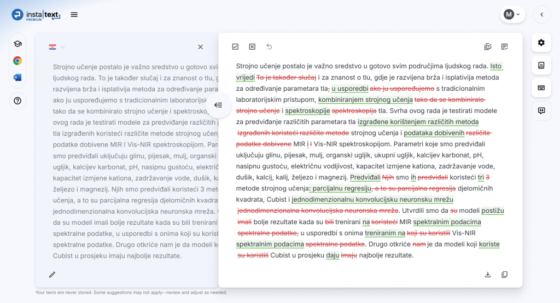This screenshot has width=560, height=303.
Task: Open the help question mark icon
Action: click(17, 101)
